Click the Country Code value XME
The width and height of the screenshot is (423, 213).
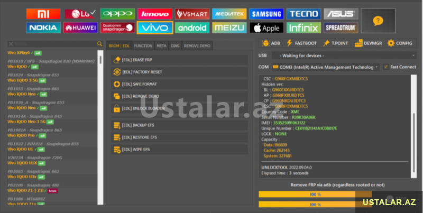coord(295,112)
